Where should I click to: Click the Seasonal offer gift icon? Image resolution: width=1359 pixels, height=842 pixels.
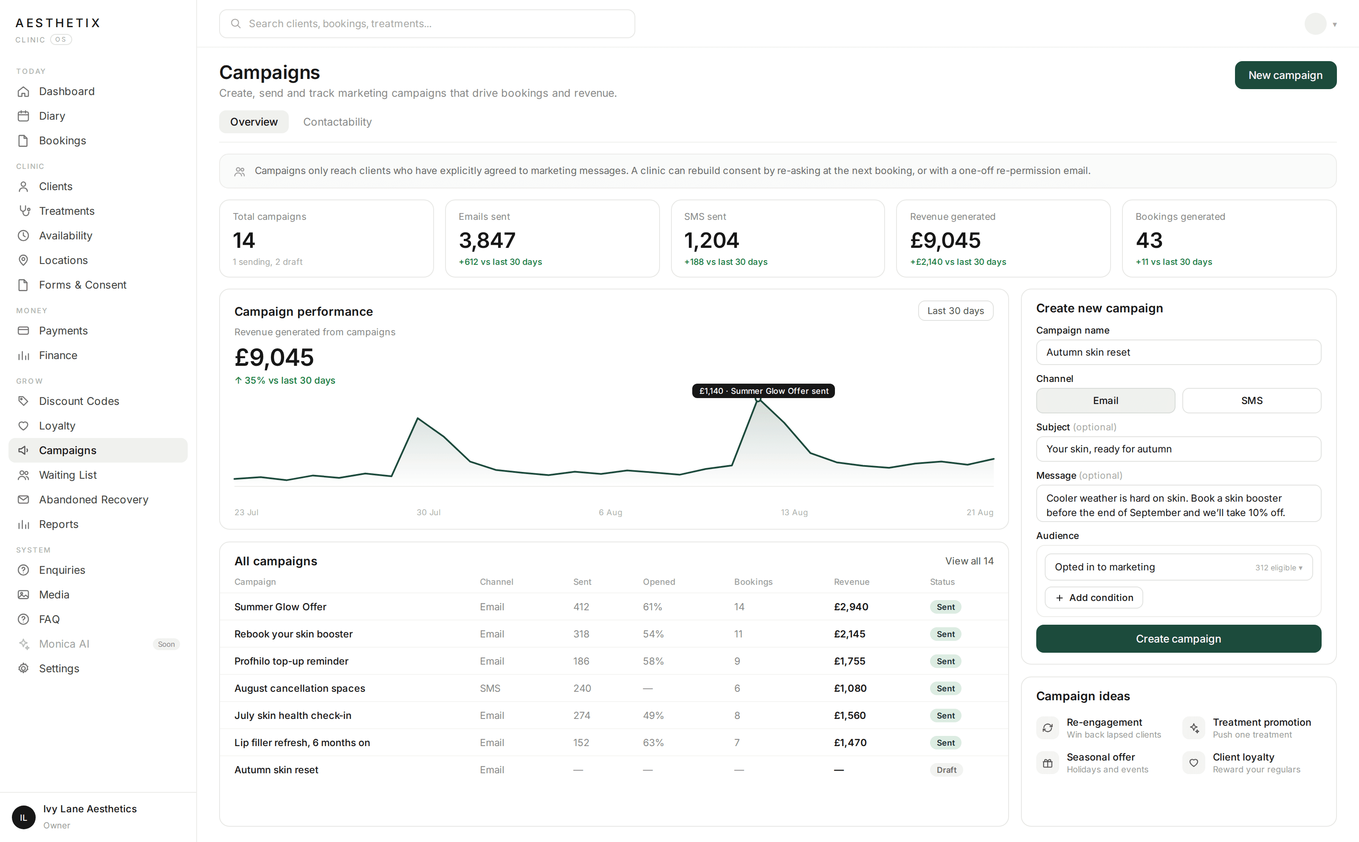click(1048, 763)
